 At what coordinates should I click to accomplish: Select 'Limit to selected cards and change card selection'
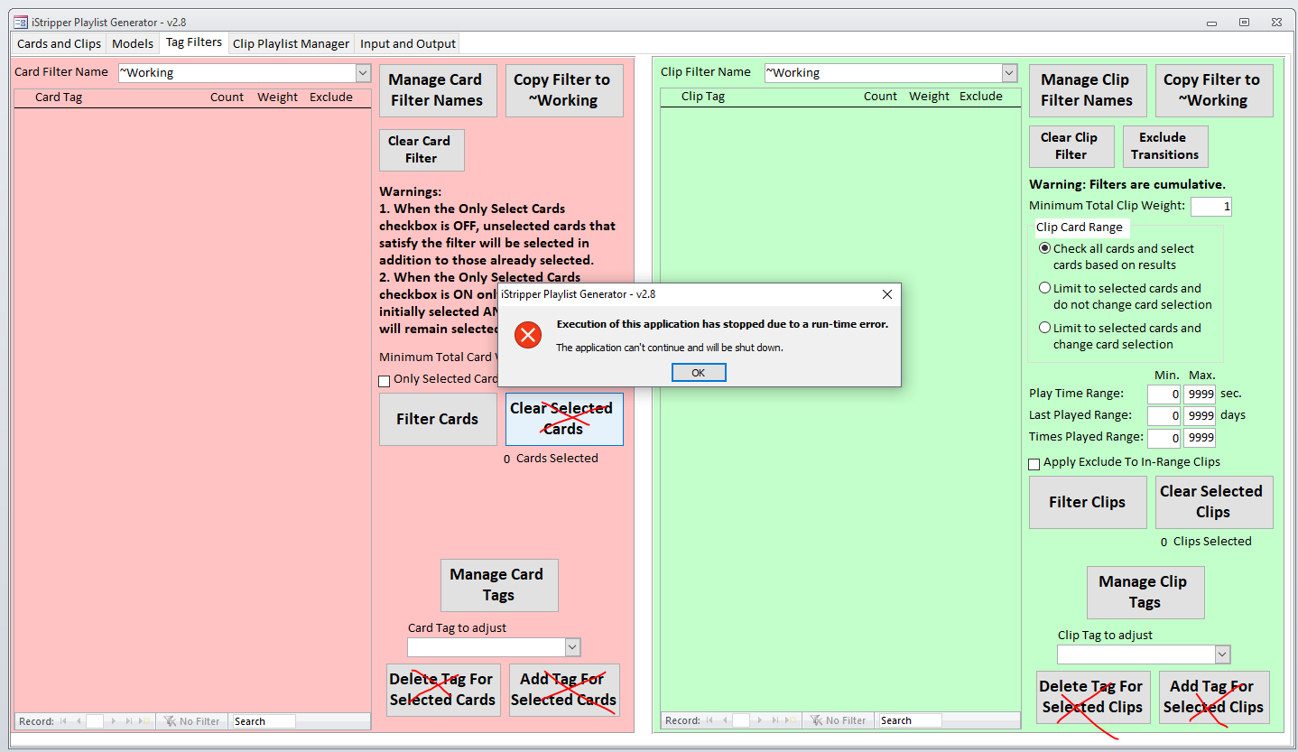tap(1045, 328)
